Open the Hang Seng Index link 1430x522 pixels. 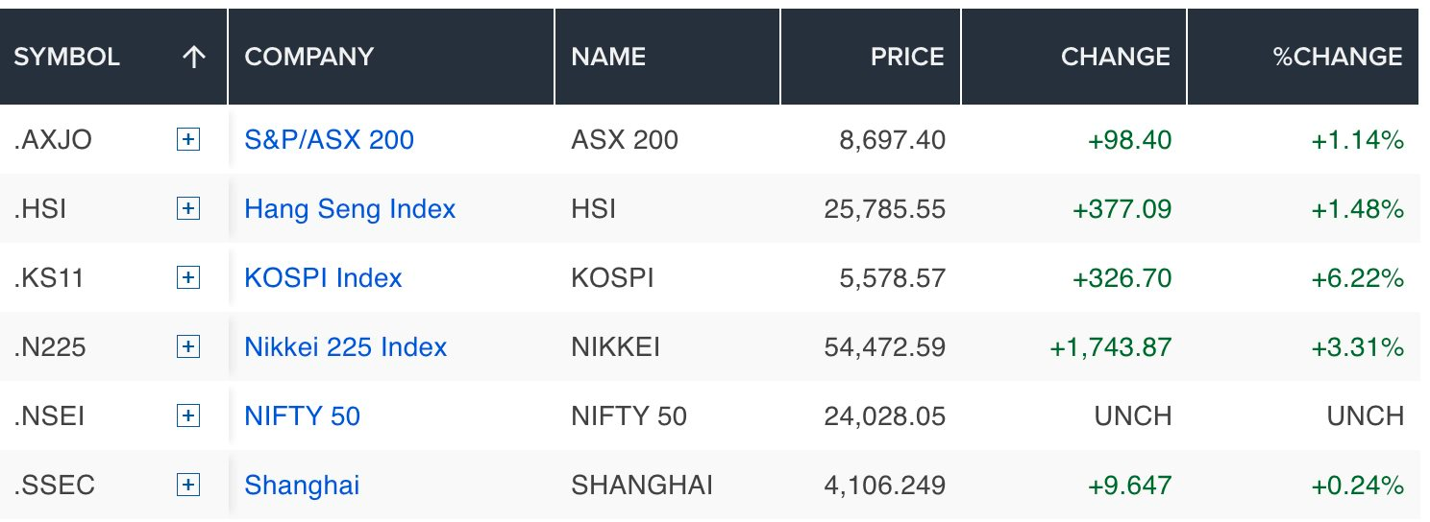click(x=350, y=209)
